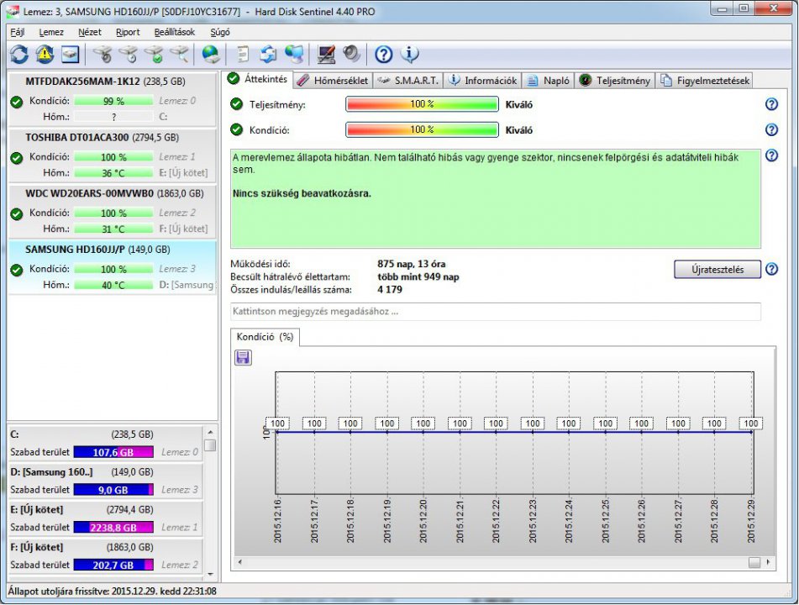This screenshot has width=799, height=605.
Task: Click help icon beside green status text box
Action: tap(771, 155)
